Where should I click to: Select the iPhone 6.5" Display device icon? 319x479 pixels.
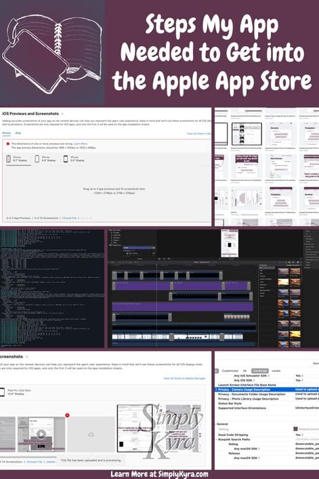[37, 159]
